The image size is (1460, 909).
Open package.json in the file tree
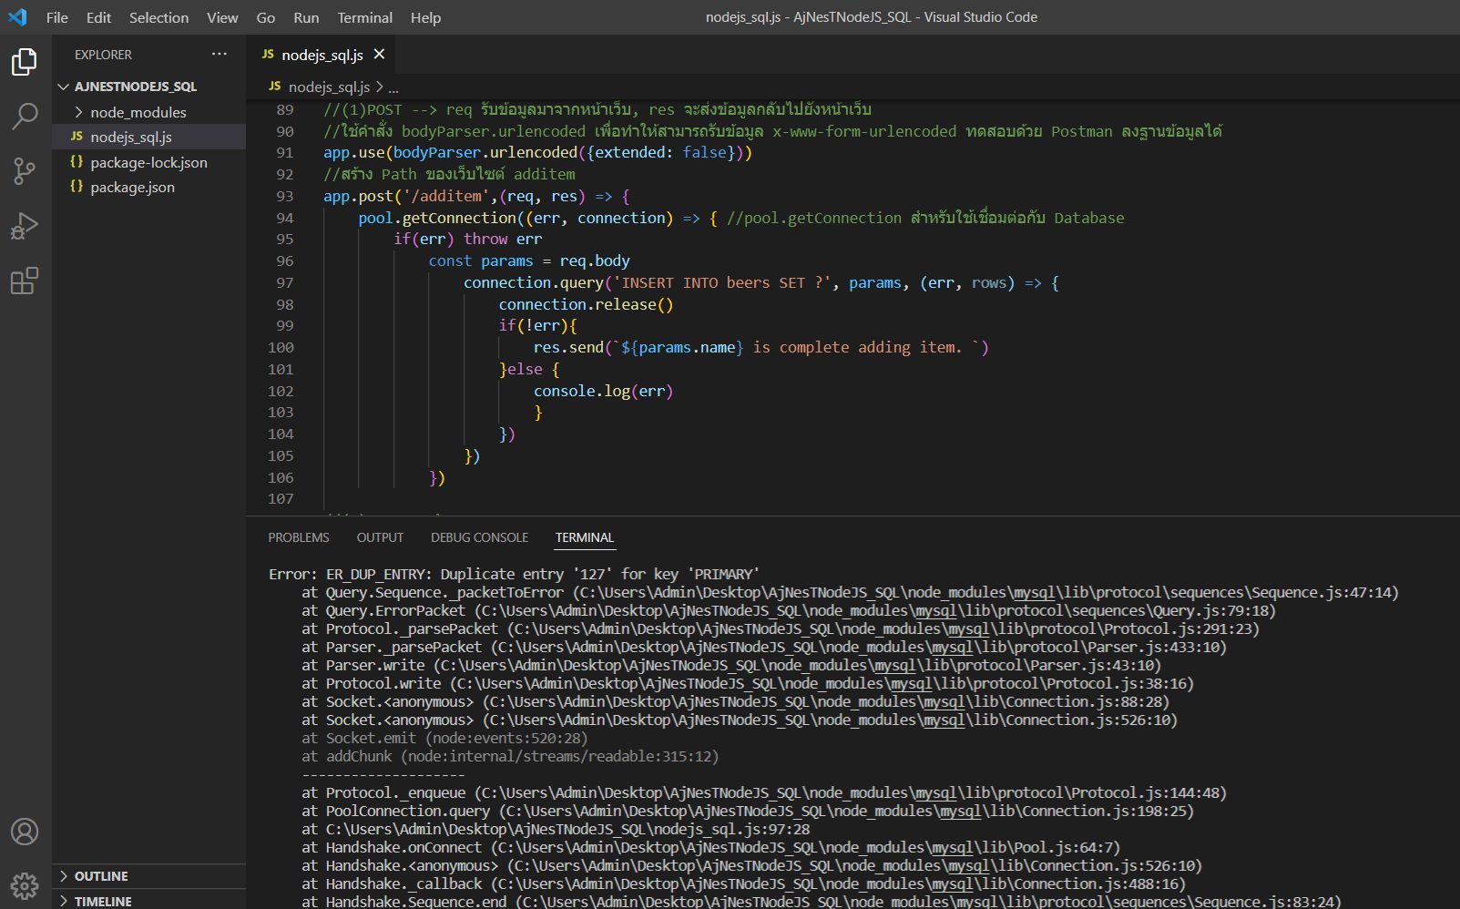(x=132, y=187)
